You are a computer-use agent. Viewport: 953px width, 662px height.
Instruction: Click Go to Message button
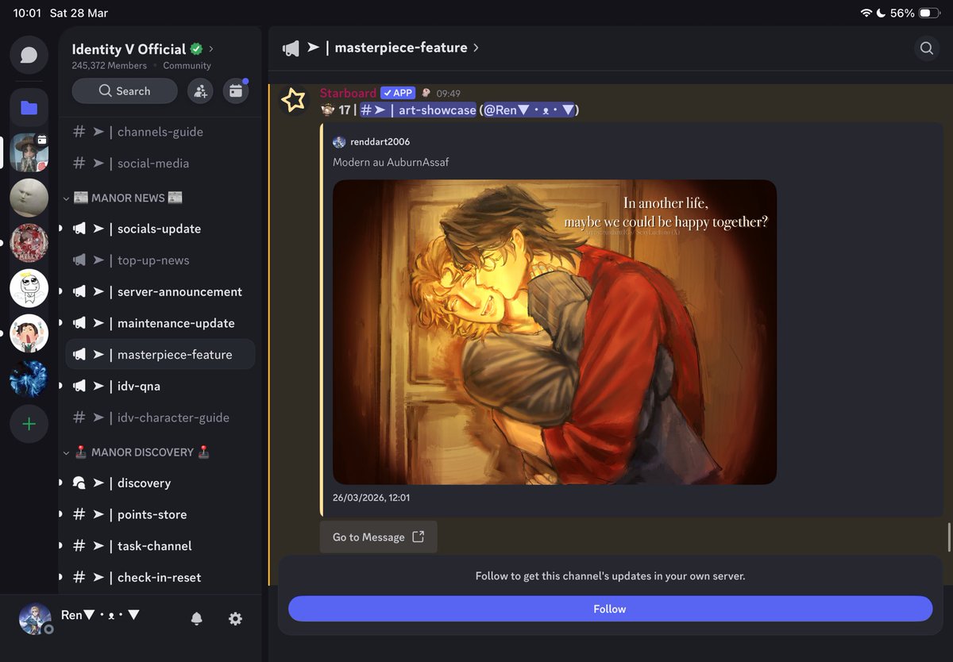(x=378, y=537)
